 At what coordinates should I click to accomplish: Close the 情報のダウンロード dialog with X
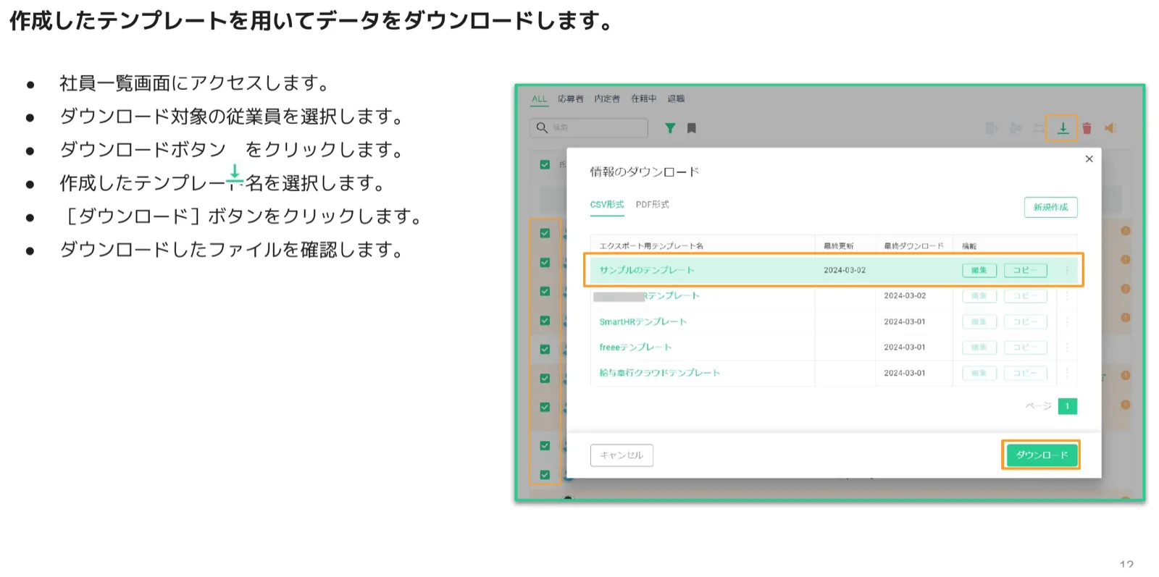tap(1089, 159)
